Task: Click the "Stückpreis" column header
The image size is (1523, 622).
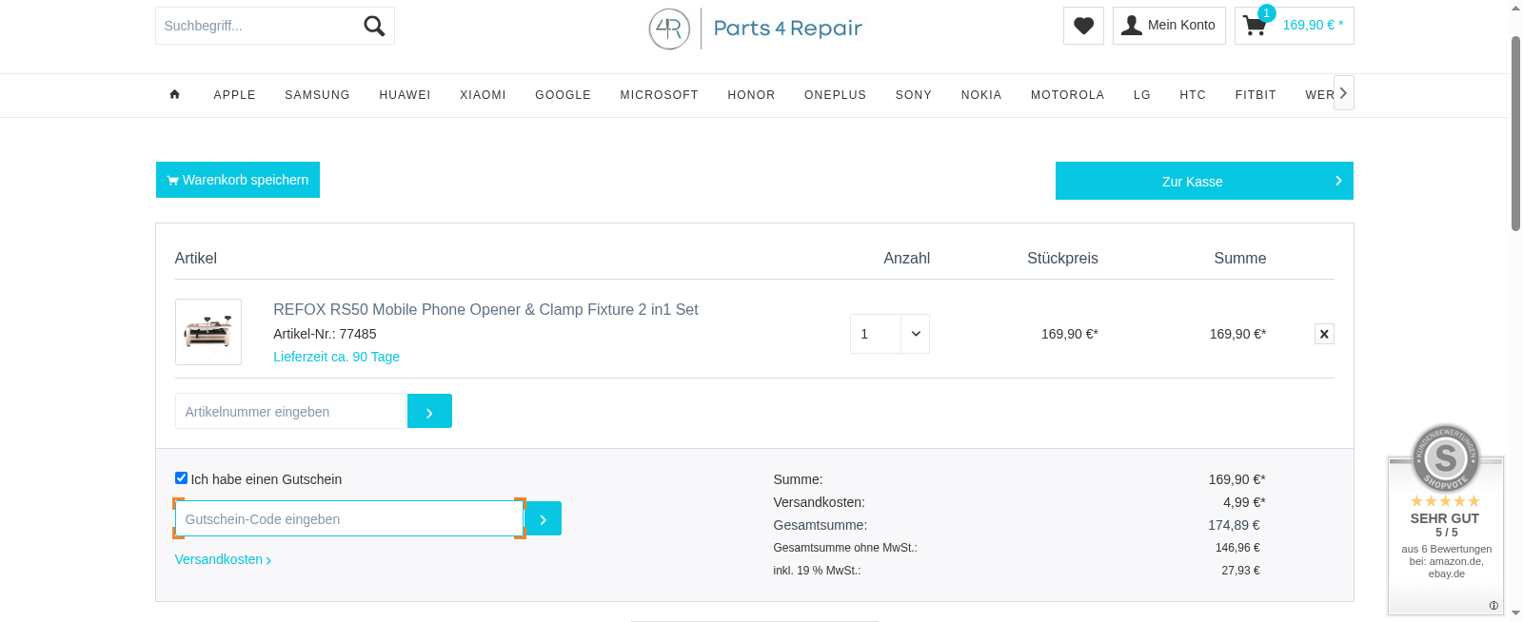Action: pyautogui.click(x=1062, y=258)
